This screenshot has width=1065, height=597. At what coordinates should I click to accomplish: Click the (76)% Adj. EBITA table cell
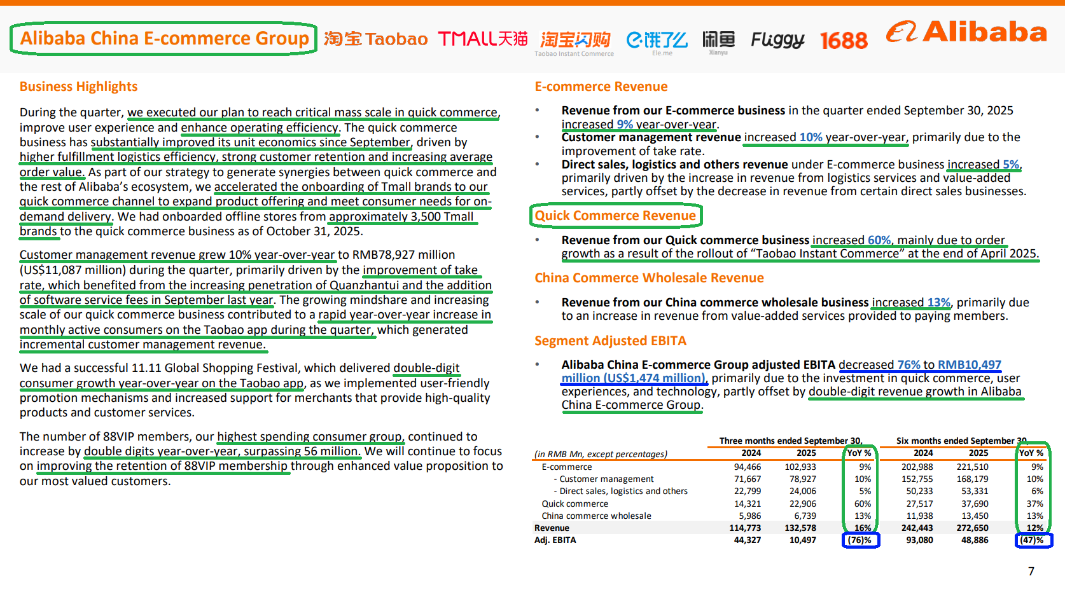(860, 540)
